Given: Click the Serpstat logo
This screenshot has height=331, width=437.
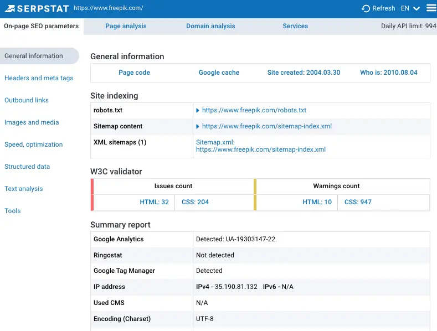Looking at the screenshot, I should 37,8.
